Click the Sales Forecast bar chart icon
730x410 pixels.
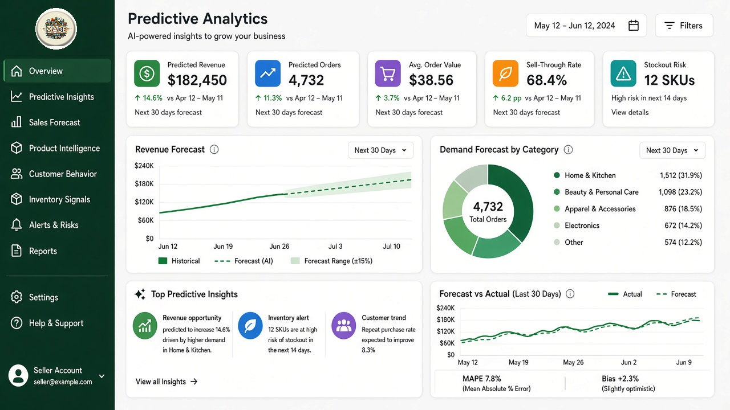tap(17, 122)
